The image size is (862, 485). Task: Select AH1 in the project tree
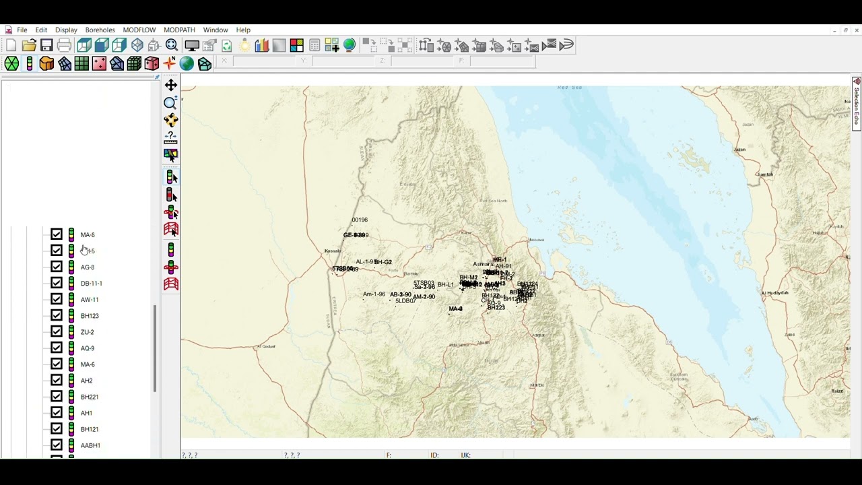(86, 413)
